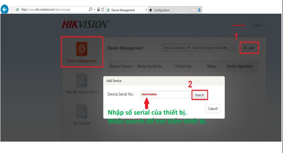Screen dimensions: 283x153
Task: Open the address bar dropdown arrow
Action: pos(94,9)
